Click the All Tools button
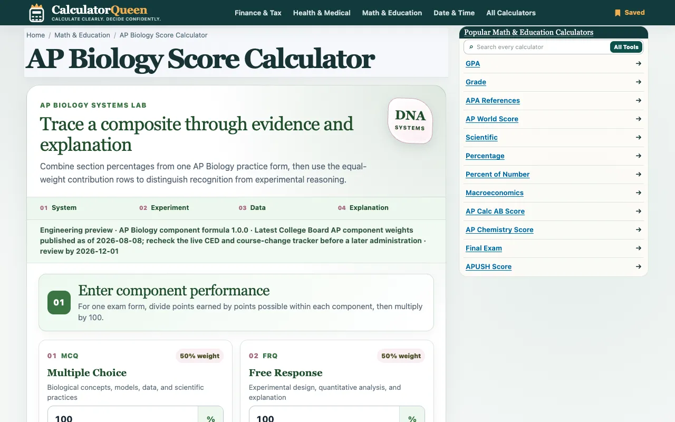This screenshot has width=675, height=422. (x=626, y=47)
